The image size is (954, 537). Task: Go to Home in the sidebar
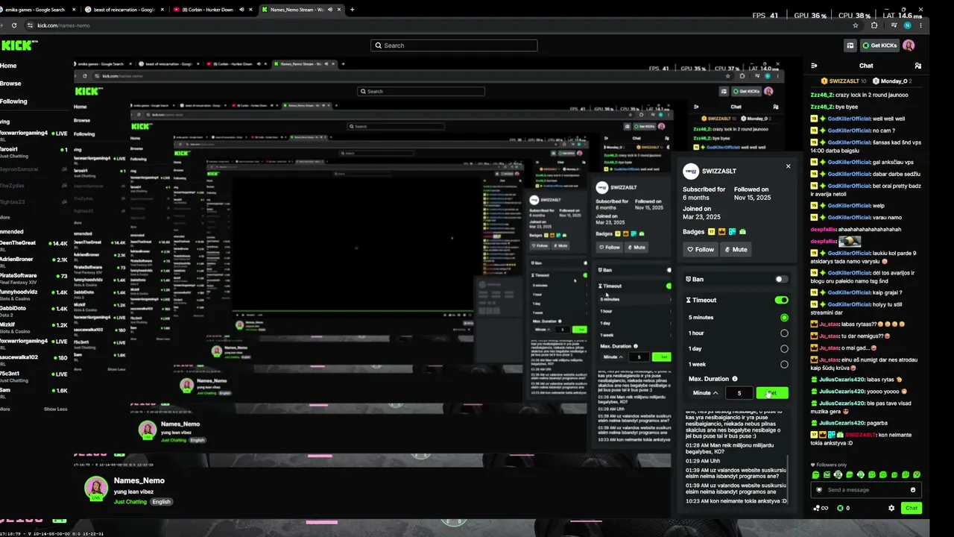click(x=8, y=66)
